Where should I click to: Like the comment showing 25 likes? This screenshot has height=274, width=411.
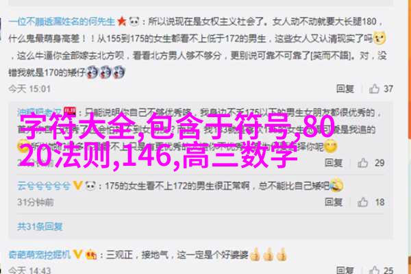(x=381, y=270)
